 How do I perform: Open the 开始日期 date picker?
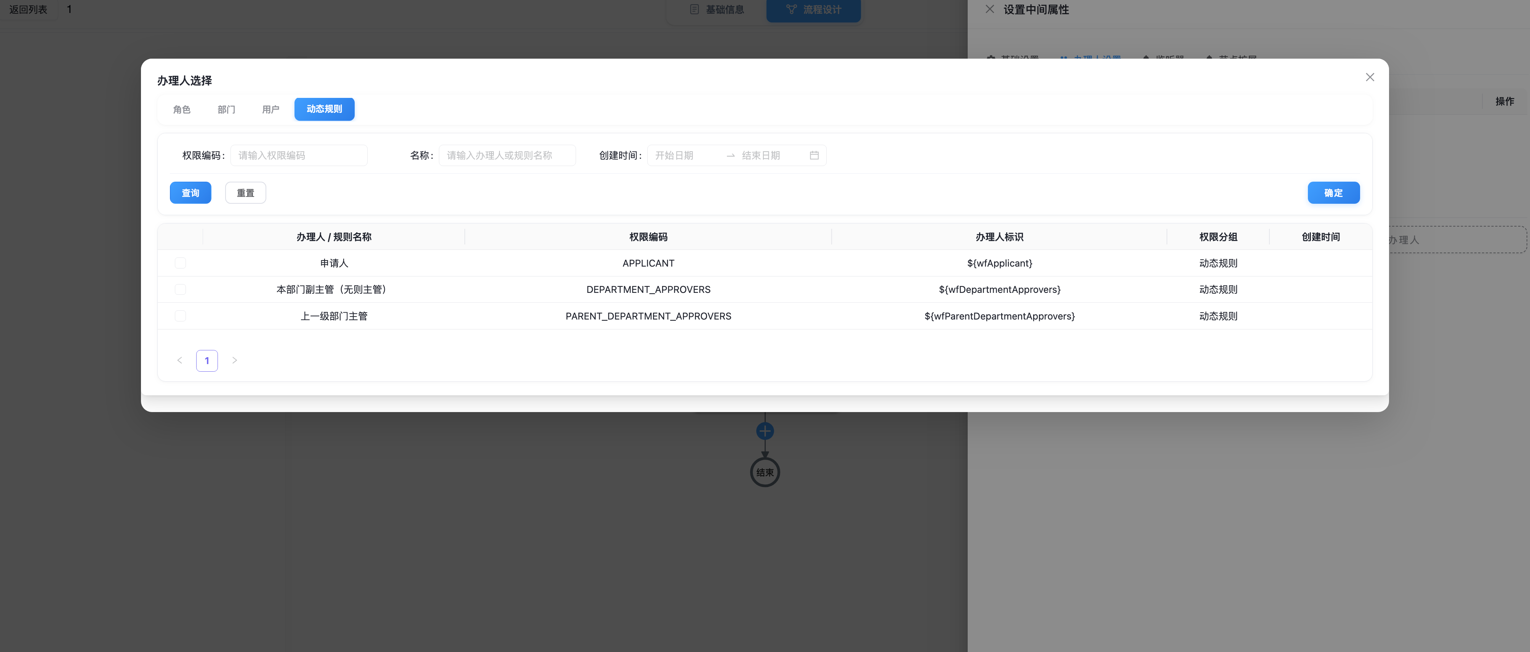coord(686,156)
